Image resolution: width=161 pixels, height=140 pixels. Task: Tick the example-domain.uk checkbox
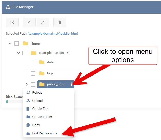(25, 53)
